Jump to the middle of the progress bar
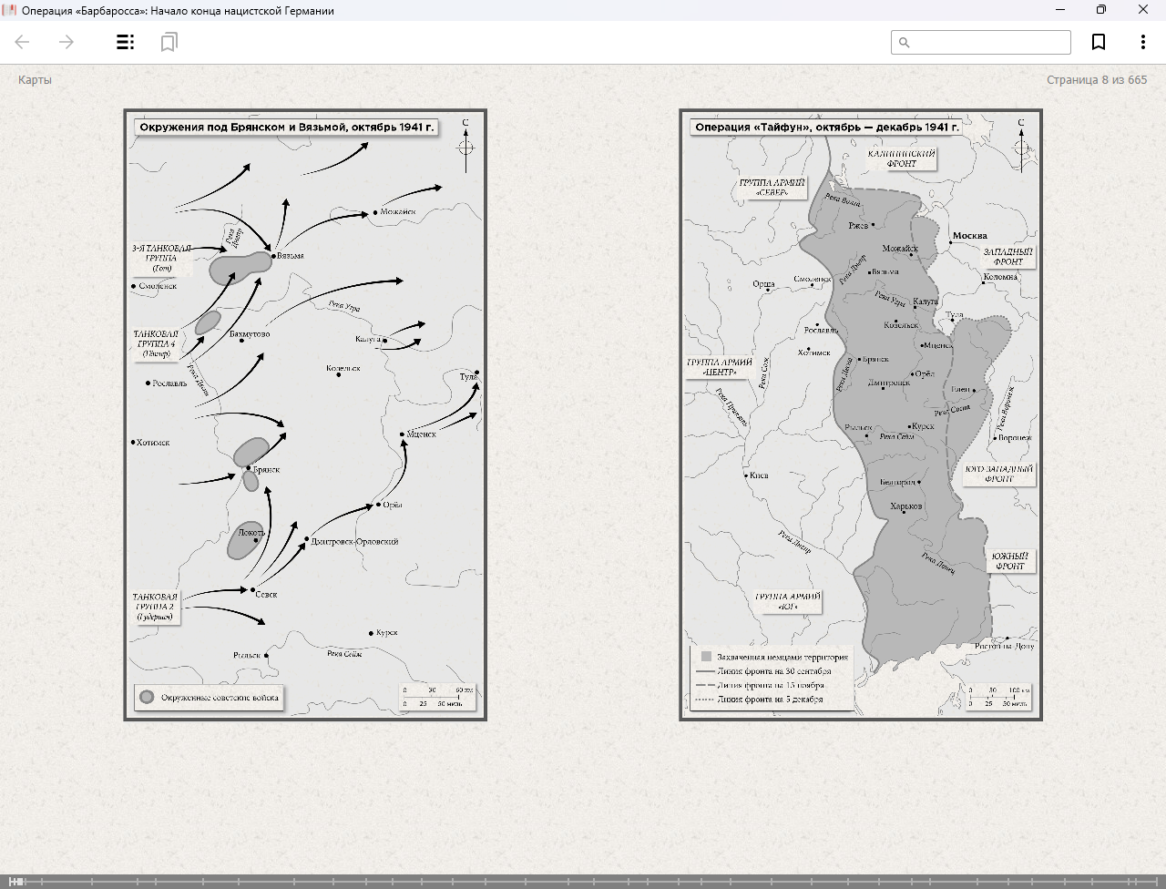This screenshot has height=889, width=1166. pyautogui.click(x=583, y=882)
